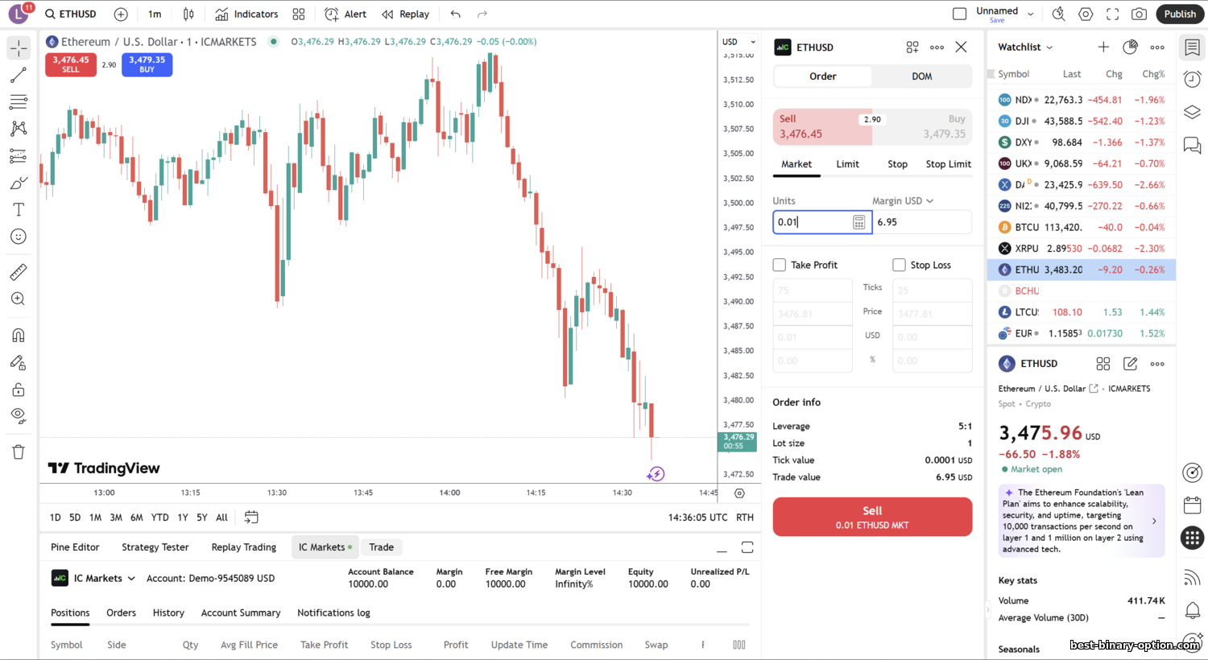The width and height of the screenshot is (1208, 660).
Task: Switch to the DOM tab
Action: coord(921,76)
